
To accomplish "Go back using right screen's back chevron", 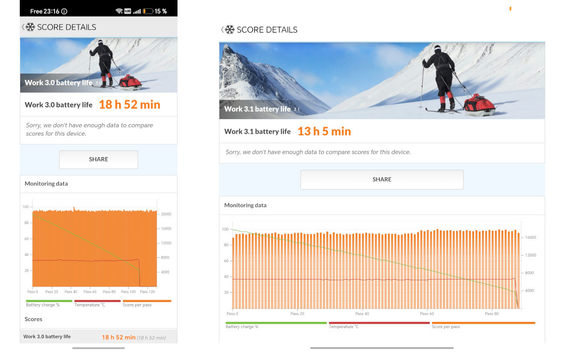I will point(222,30).
